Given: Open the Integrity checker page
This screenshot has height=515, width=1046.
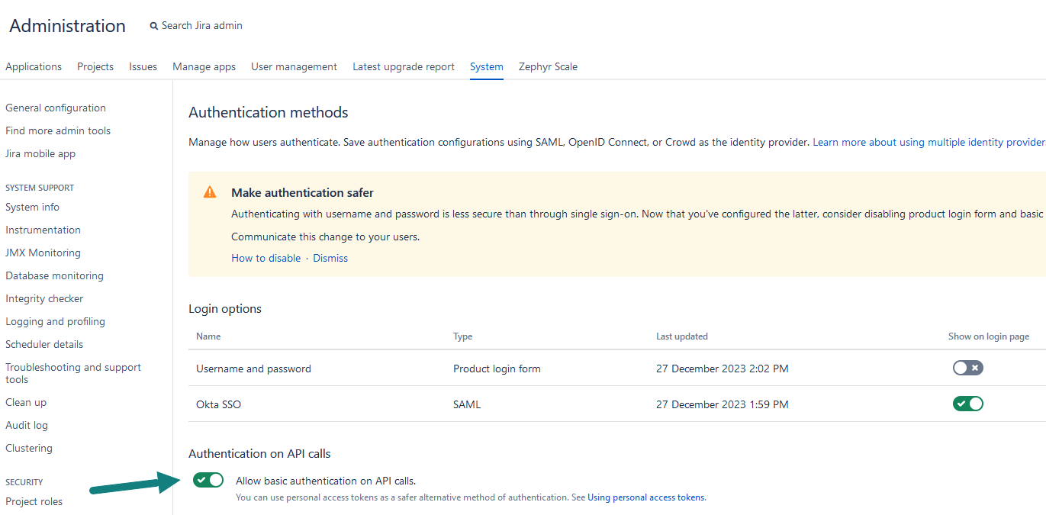Looking at the screenshot, I should click(44, 299).
